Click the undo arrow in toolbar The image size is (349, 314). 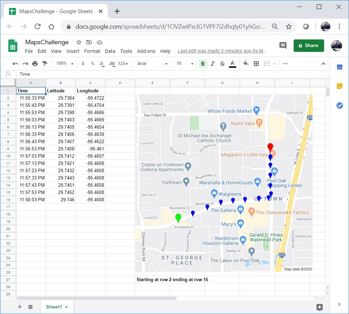pos(15,64)
